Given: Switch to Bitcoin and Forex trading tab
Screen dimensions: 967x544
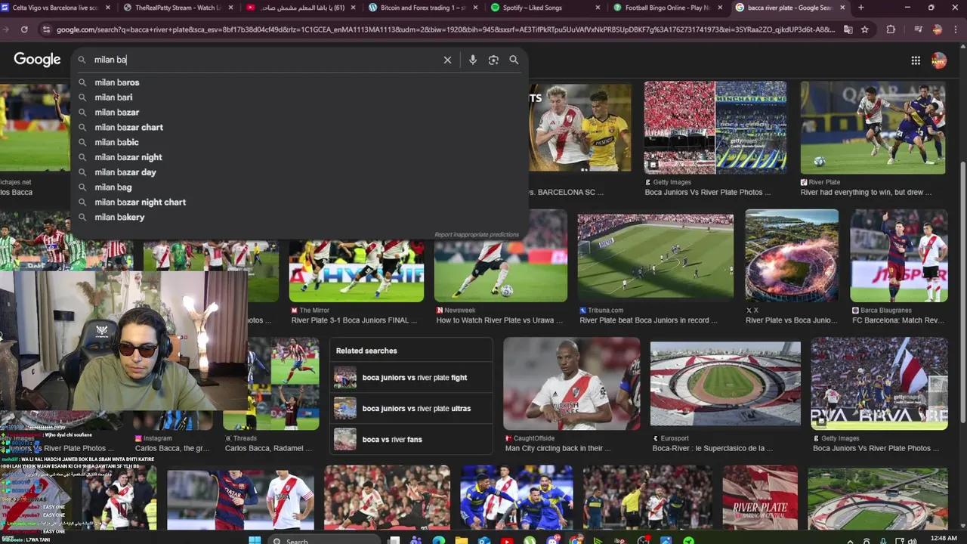Looking at the screenshot, I should (x=422, y=8).
